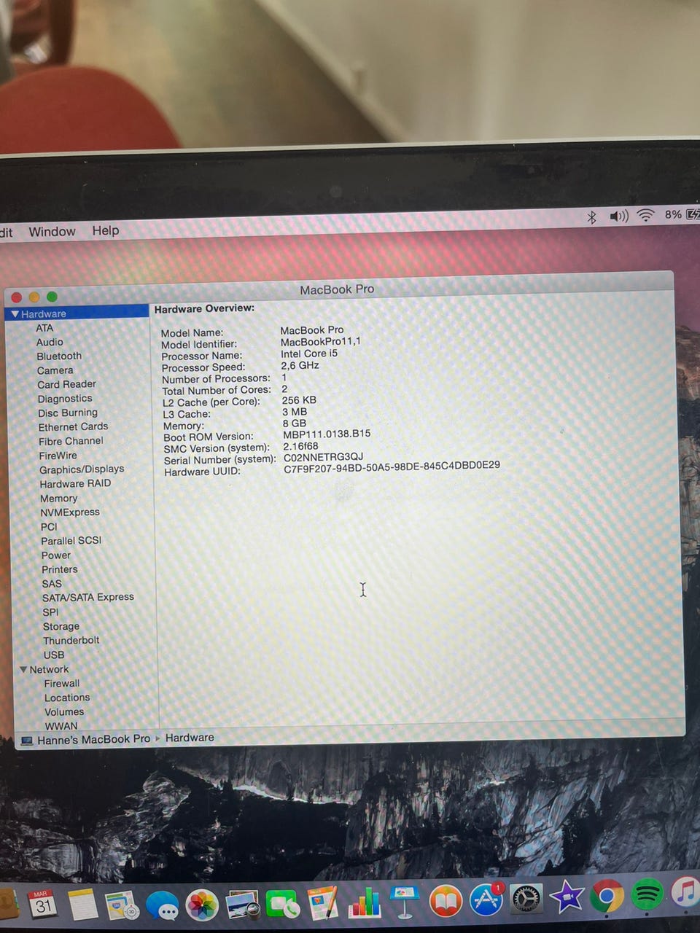Open Pages from the dock
This screenshot has height=933, width=700.
(x=323, y=903)
